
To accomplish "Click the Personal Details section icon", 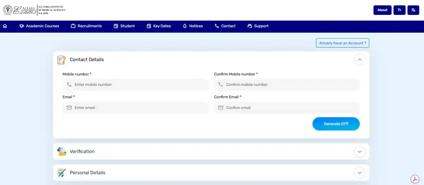I will pyautogui.click(x=61, y=173).
